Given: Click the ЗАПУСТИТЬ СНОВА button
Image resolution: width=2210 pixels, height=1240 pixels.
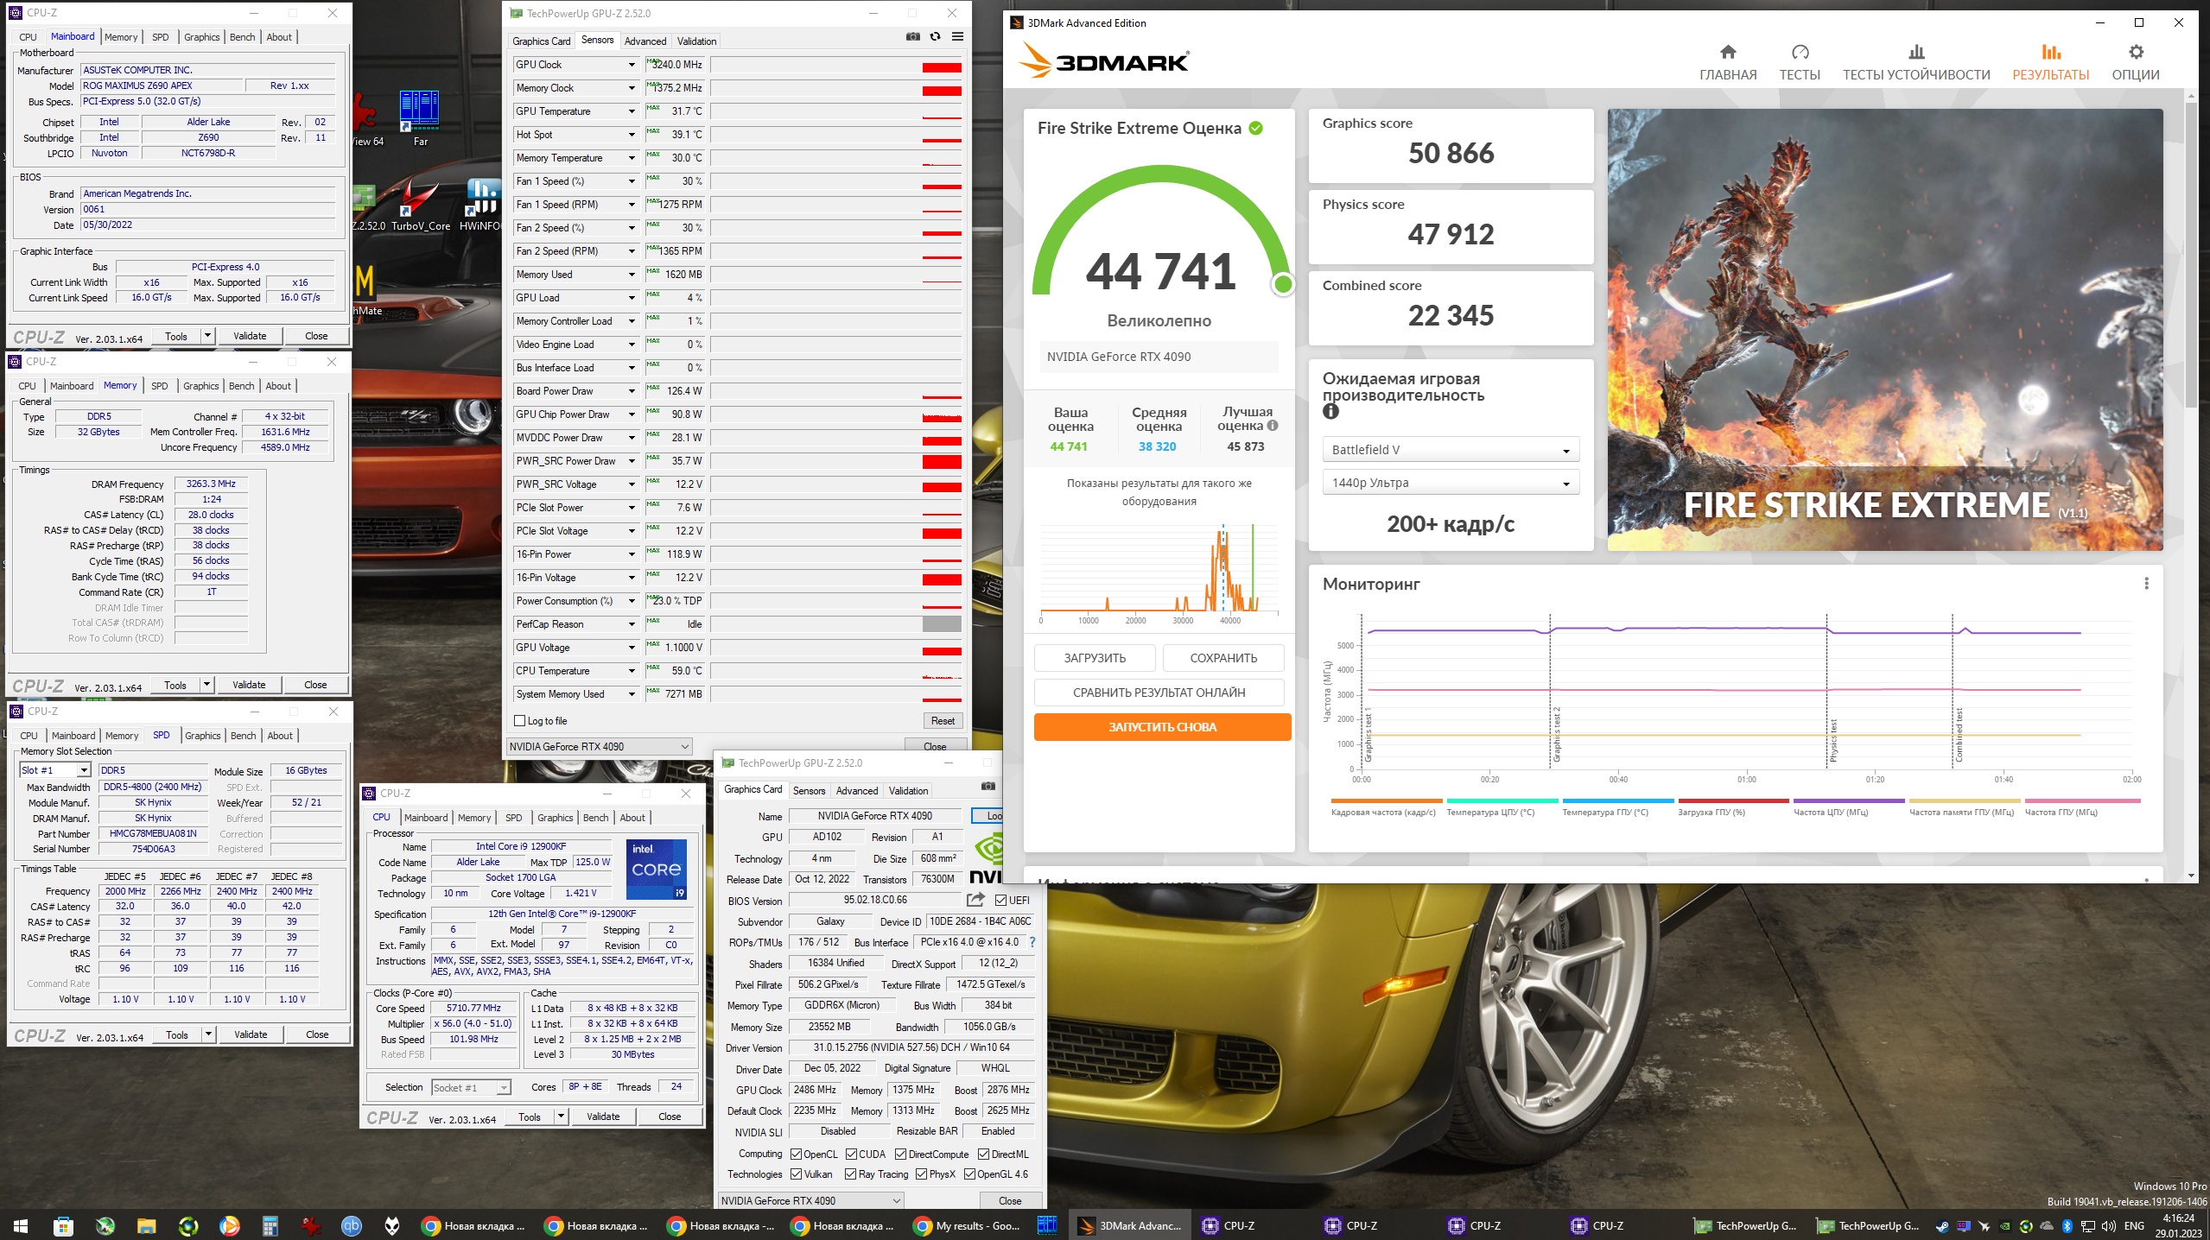Looking at the screenshot, I should click(1162, 727).
